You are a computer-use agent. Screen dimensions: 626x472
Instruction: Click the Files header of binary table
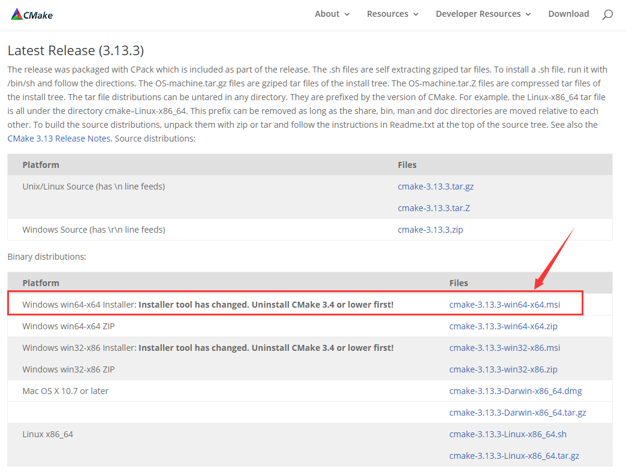[x=458, y=283]
